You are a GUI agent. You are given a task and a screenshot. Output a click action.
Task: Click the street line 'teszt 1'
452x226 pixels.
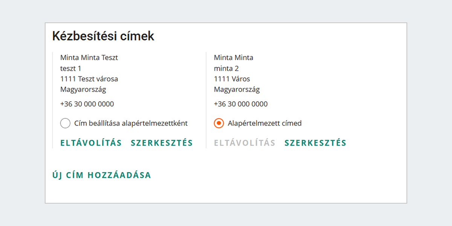(x=72, y=68)
